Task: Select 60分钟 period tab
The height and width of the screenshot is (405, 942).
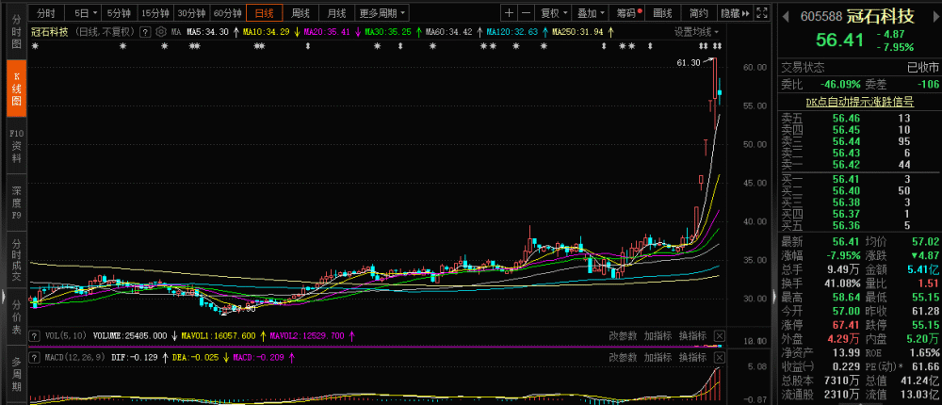Action: (x=228, y=12)
